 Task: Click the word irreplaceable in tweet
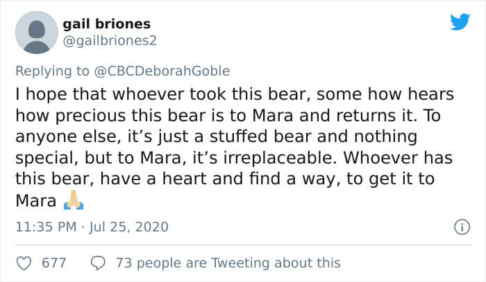[280, 158]
